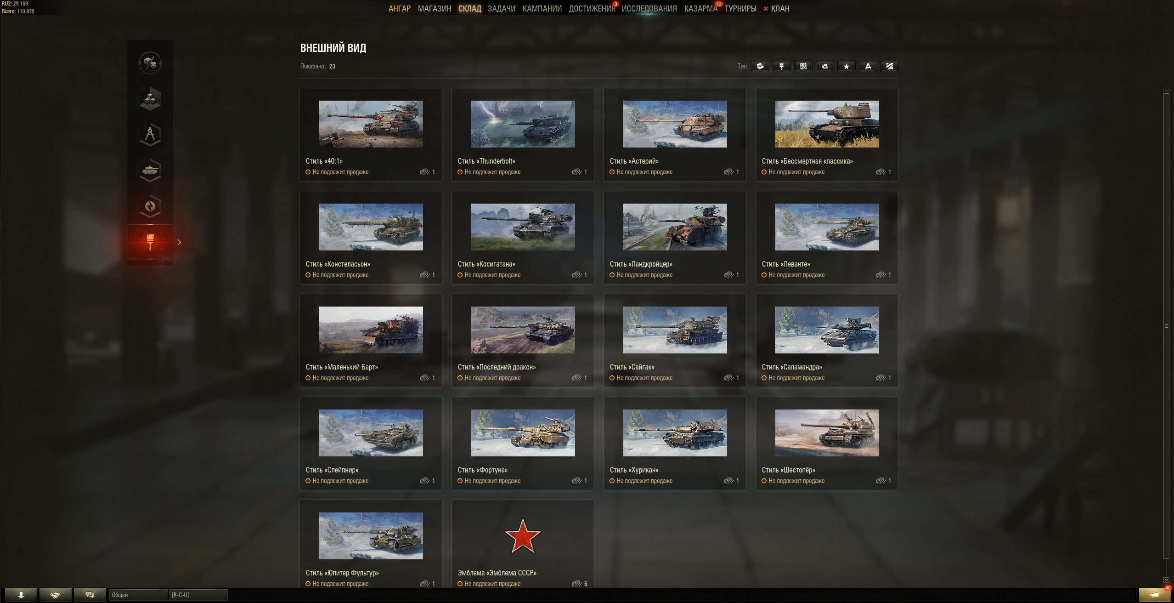Toggle the paintbrush paint type filter
1174x603 pixels.
[782, 66]
